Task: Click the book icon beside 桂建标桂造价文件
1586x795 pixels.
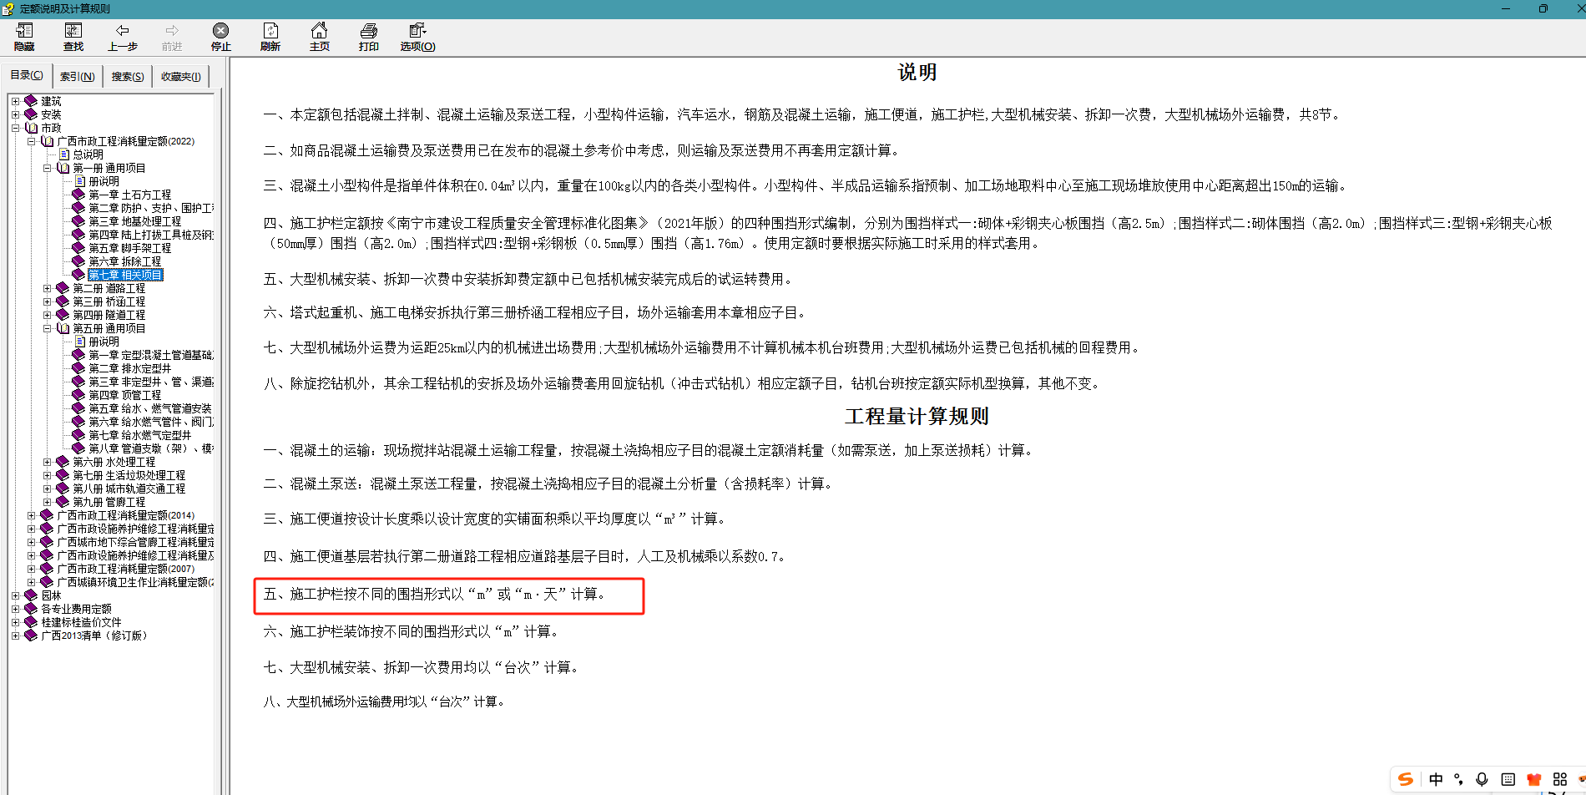Action: (x=31, y=622)
